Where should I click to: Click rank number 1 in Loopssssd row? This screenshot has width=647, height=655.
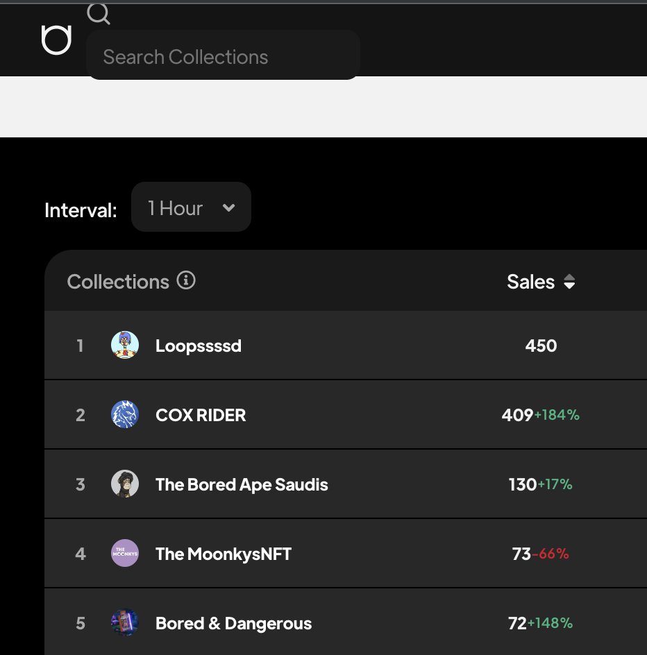click(x=81, y=346)
